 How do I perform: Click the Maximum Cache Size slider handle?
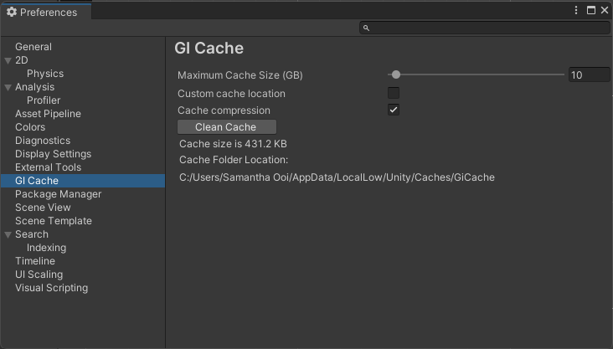point(396,75)
